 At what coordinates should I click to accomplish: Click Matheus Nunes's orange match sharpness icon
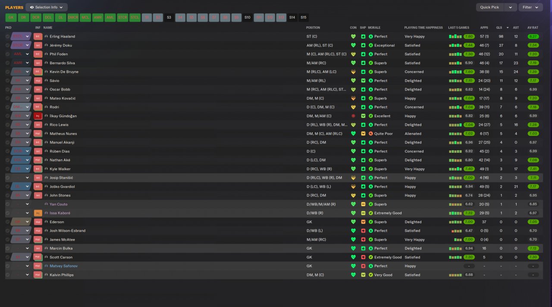363,133
